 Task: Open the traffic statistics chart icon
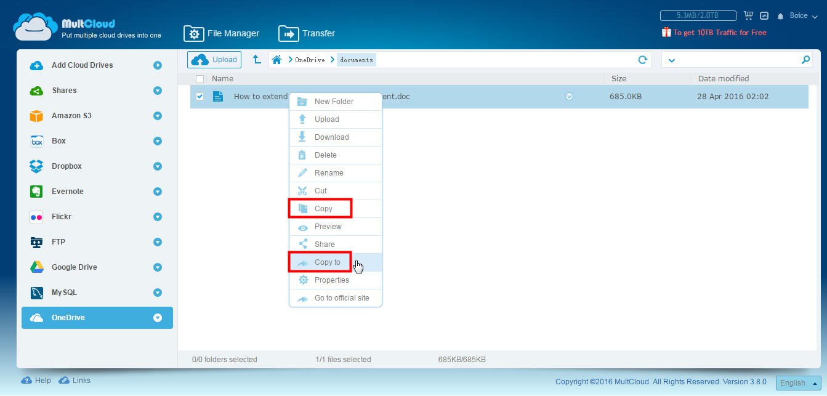[x=764, y=15]
